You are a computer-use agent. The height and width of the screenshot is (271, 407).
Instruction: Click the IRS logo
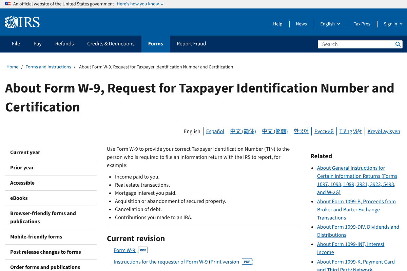click(22, 22)
